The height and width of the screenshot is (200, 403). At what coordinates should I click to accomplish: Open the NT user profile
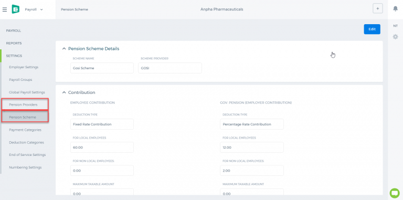pos(395,26)
